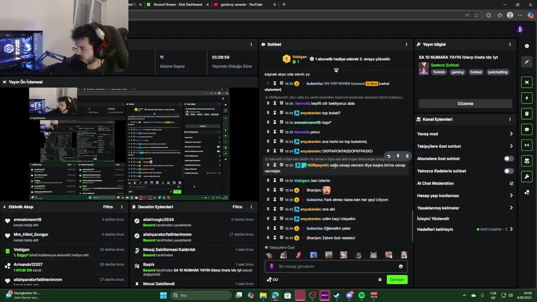
Task: Select İzleyici Yönlendir option
Action: 433,219
